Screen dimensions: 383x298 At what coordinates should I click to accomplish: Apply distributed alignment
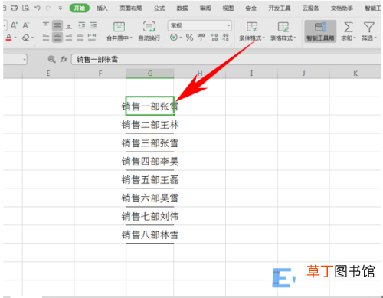(x=92, y=38)
